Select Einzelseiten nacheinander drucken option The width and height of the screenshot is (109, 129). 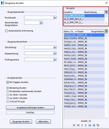[8, 91]
